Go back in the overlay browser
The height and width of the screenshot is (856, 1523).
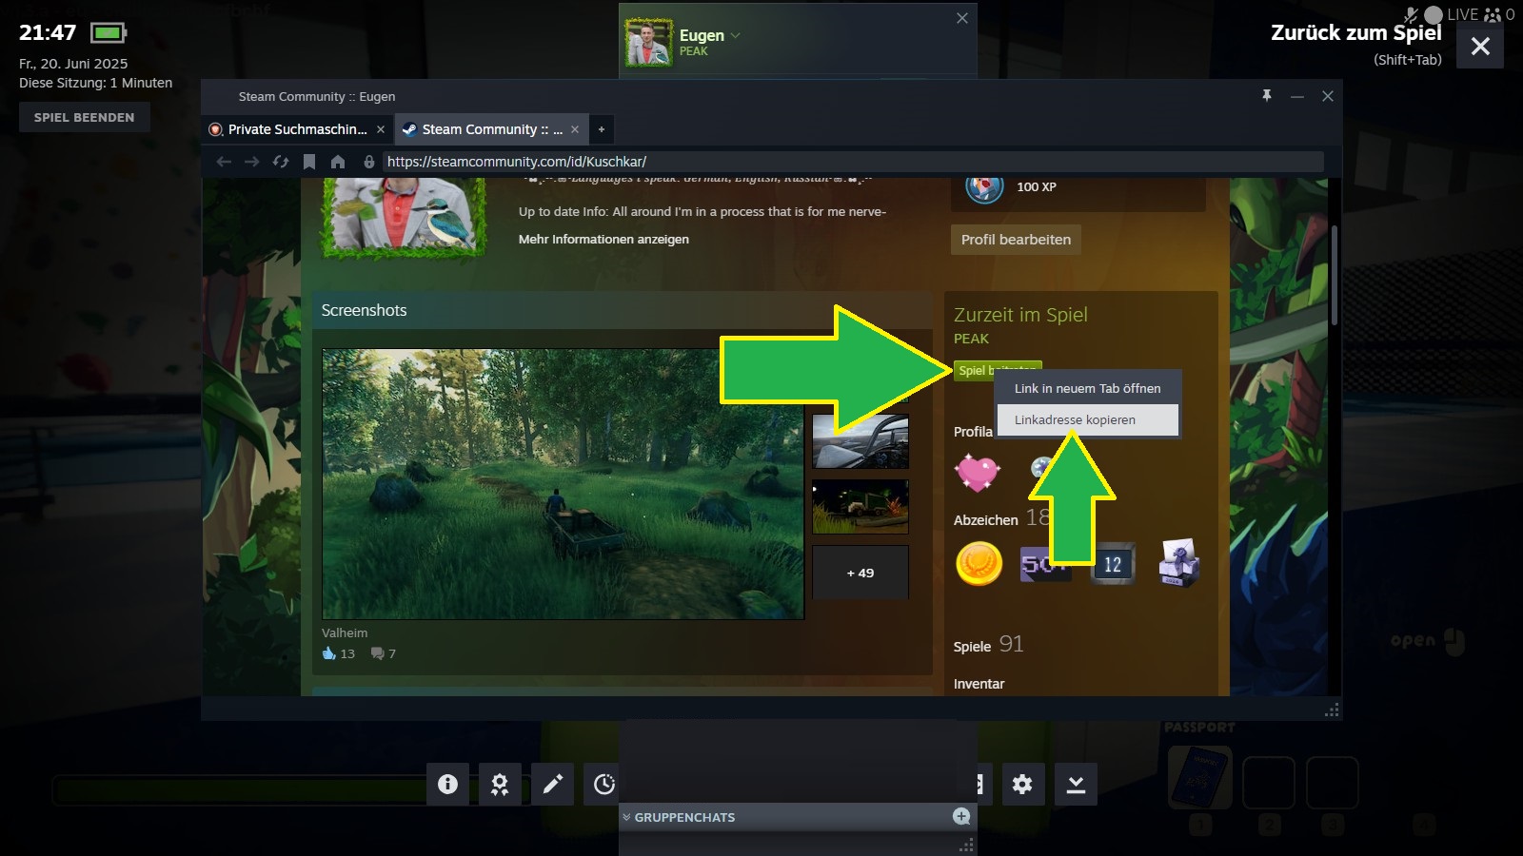click(x=224, y=162)
